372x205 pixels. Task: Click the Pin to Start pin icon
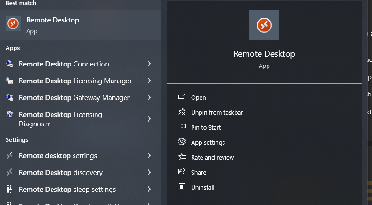pos(181,127)
